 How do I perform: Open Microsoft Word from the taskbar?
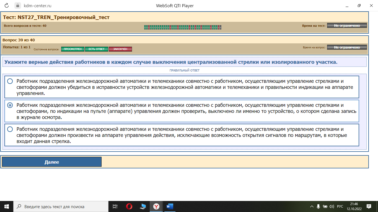170,206
